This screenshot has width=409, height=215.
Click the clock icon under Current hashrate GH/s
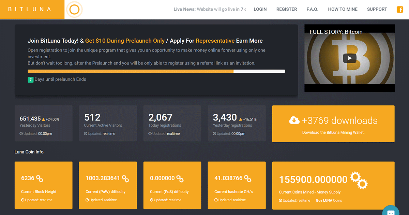pos(216,200)
